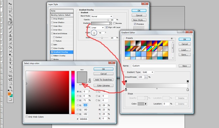Select the Rectangular Marquee tool
This screenshot has height=128, width=219.
(10, 8)
